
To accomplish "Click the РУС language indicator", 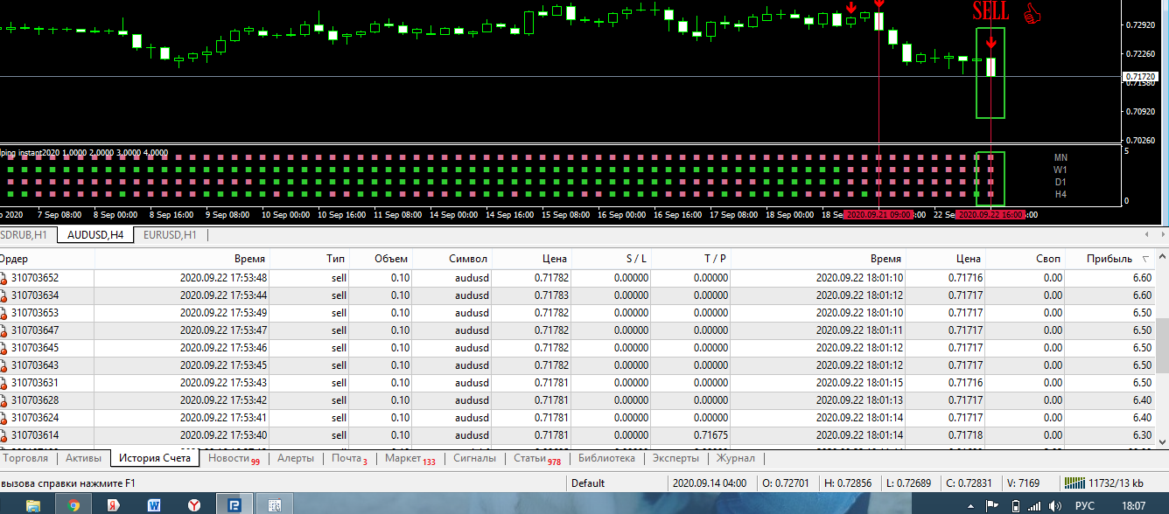I will 1086,505.
